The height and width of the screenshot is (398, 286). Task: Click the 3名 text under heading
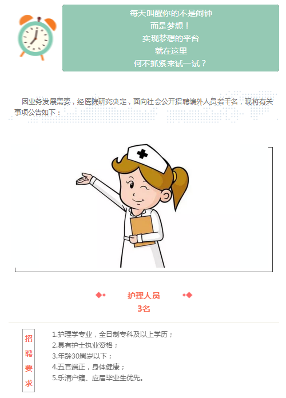click(x=144, y=309)
